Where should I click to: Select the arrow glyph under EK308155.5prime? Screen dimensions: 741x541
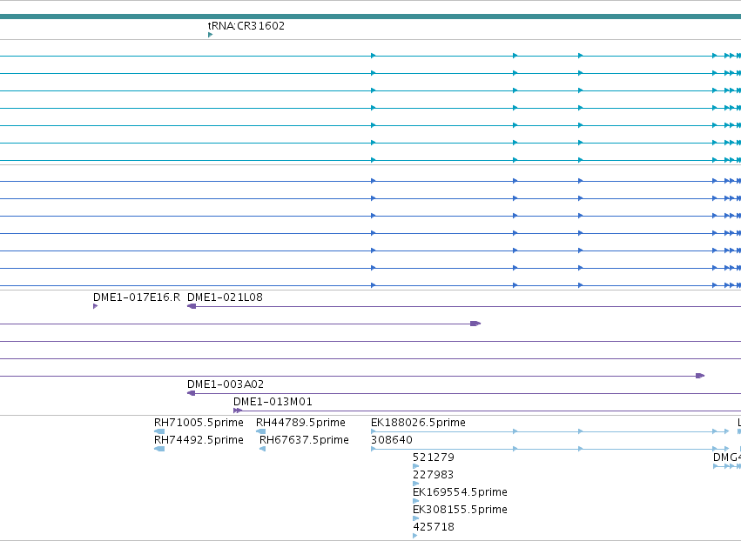click(416, 518)
